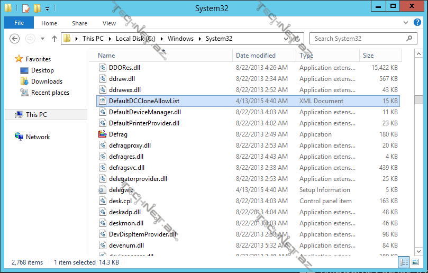This screenshot has width=428, height=273.
Task: Switch to Details view in status bar
Action: click(x=404, y=262)
